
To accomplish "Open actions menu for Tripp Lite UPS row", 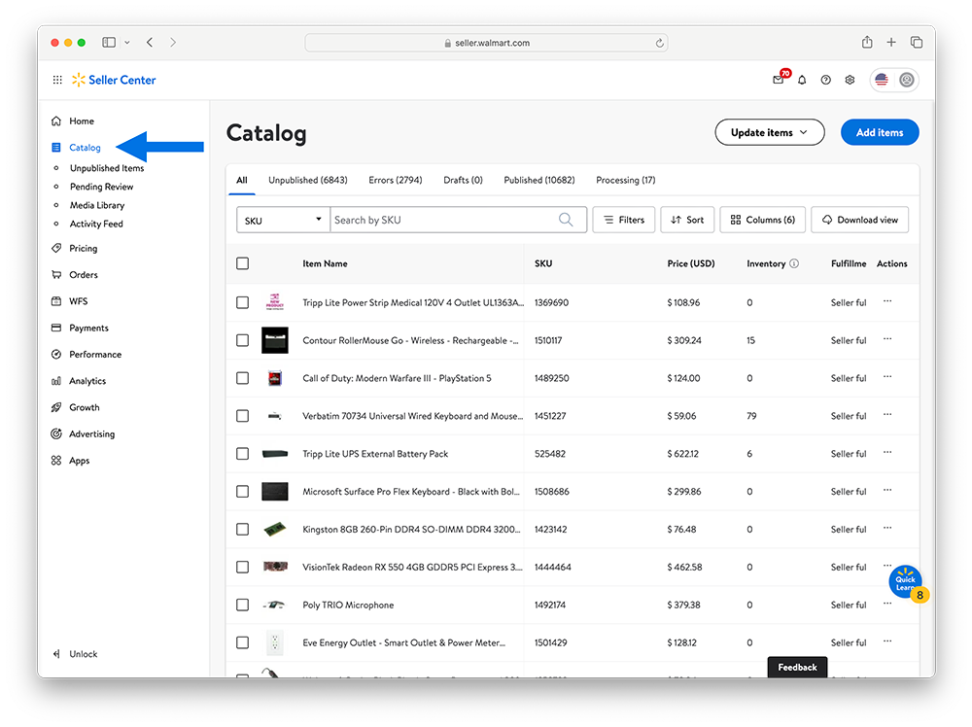I will click(x=887, y=453).
